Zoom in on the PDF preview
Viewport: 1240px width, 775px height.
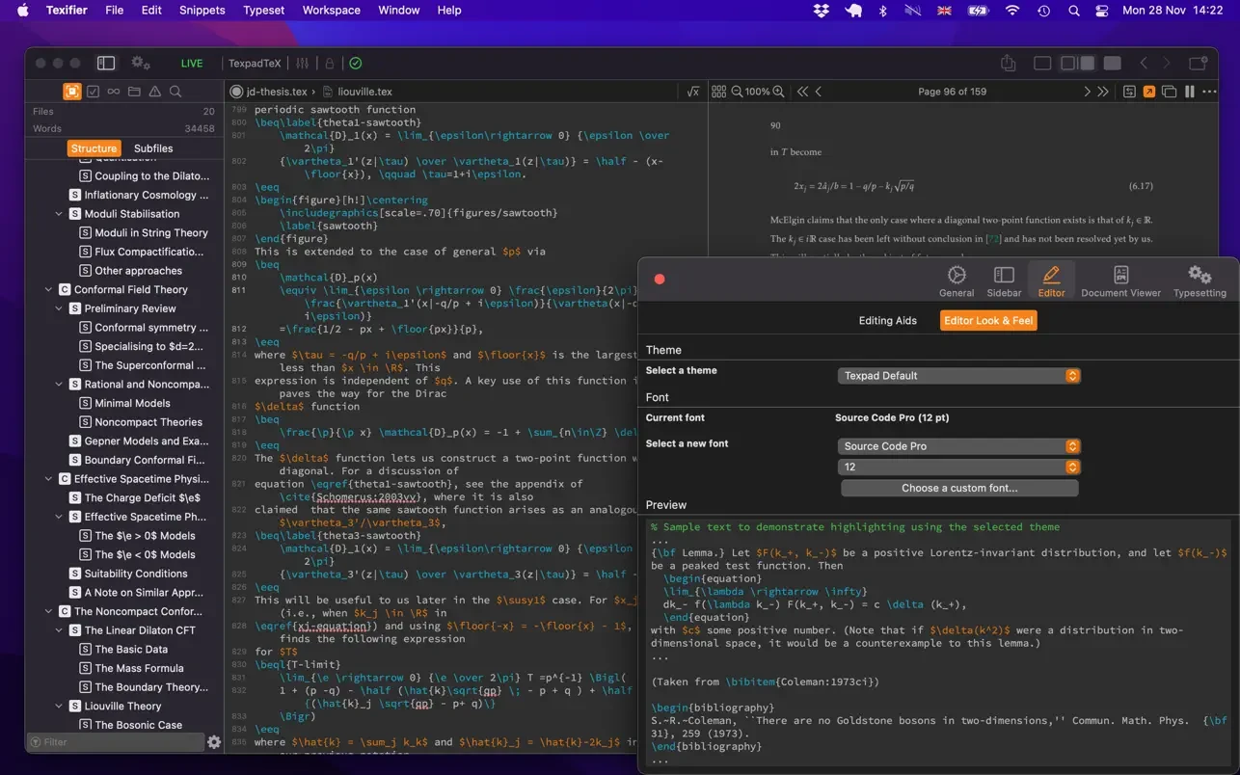tap(778, 92)
